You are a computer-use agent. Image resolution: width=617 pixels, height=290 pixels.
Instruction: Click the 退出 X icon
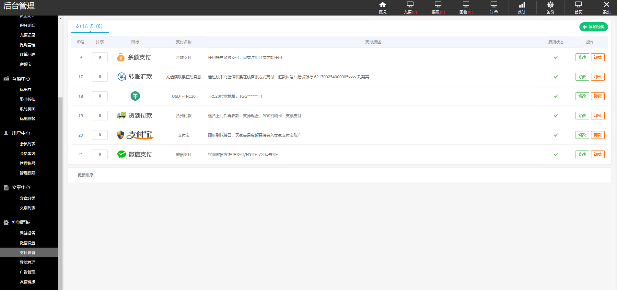(x=607, y=5)
